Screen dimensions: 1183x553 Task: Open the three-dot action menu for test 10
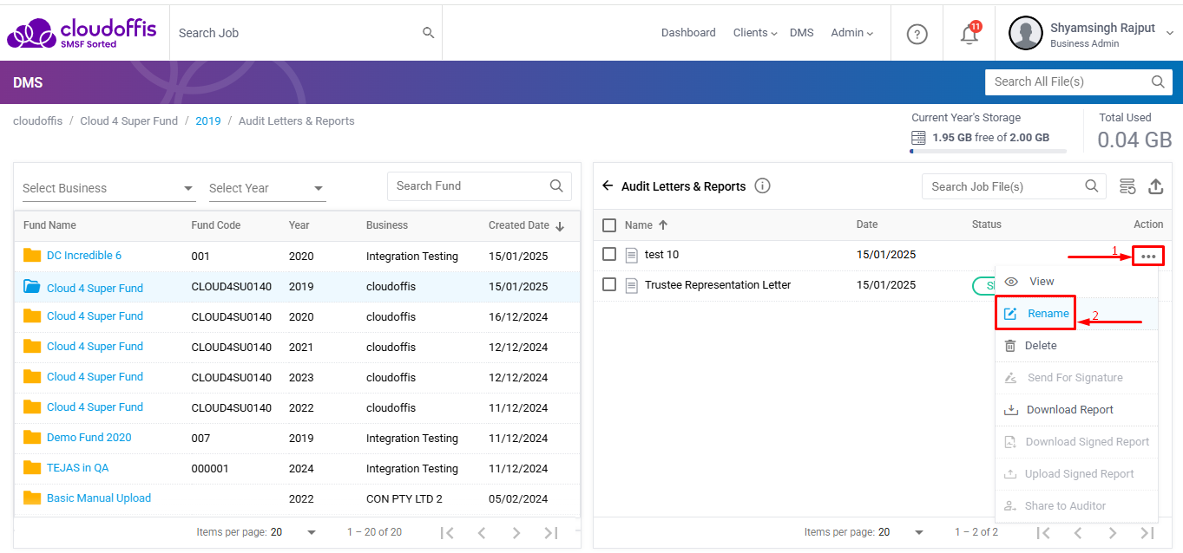1148,256
